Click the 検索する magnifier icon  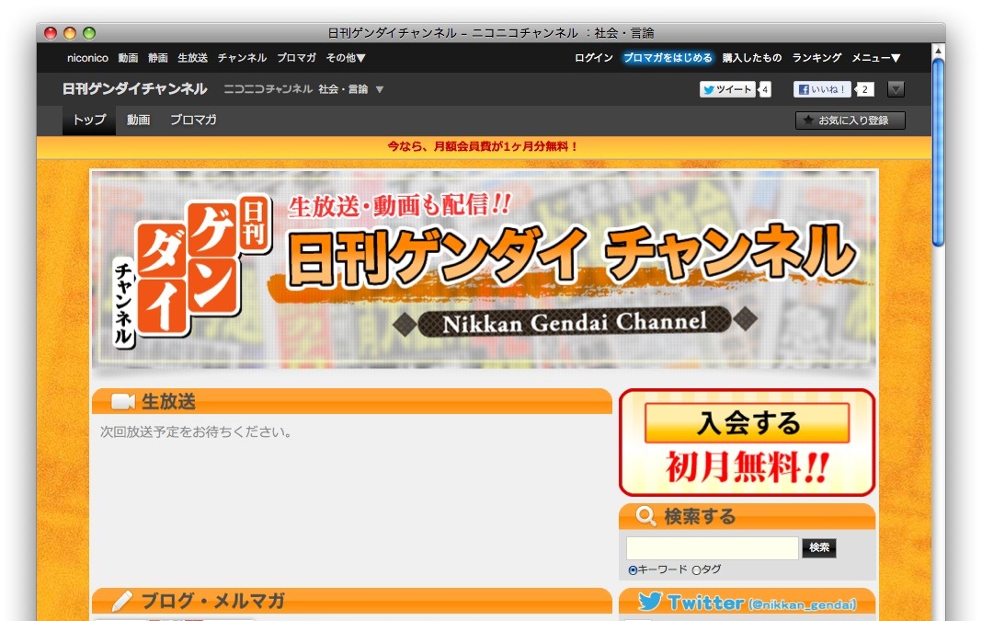[x=645, y=516]
